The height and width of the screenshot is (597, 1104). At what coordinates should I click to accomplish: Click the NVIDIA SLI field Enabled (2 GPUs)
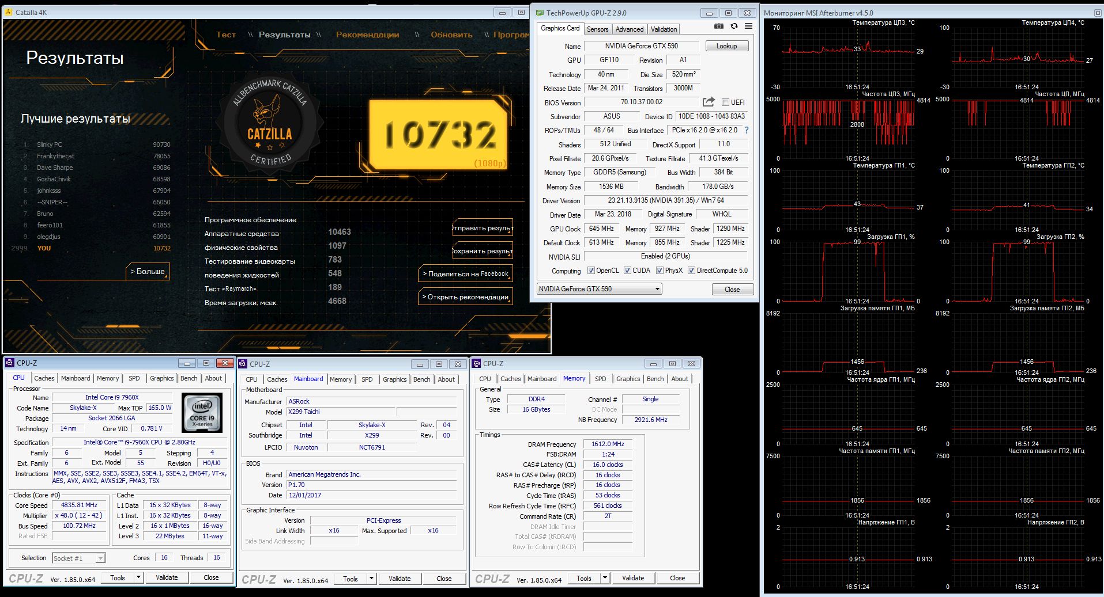pos(666,256)
